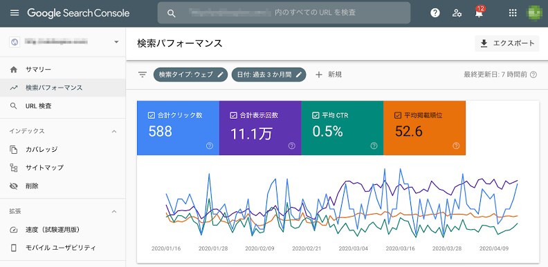Go to サマリー in sidebar
The height and width of the screenshot is (267, 548).
click(x=62, y=70)
